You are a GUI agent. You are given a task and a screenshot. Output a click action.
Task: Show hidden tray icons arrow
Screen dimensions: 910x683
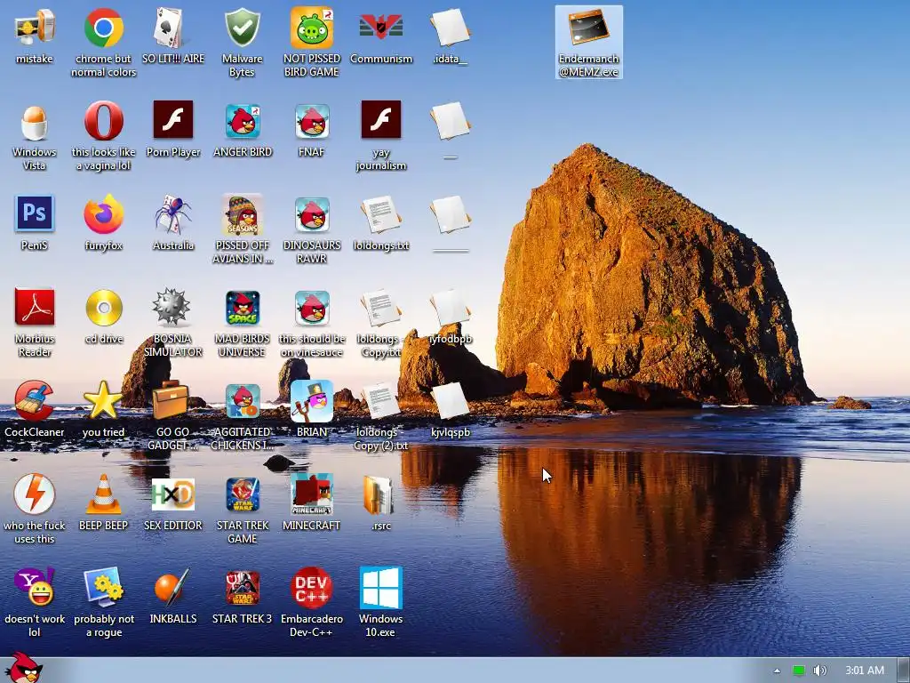(x=777, y=671)
